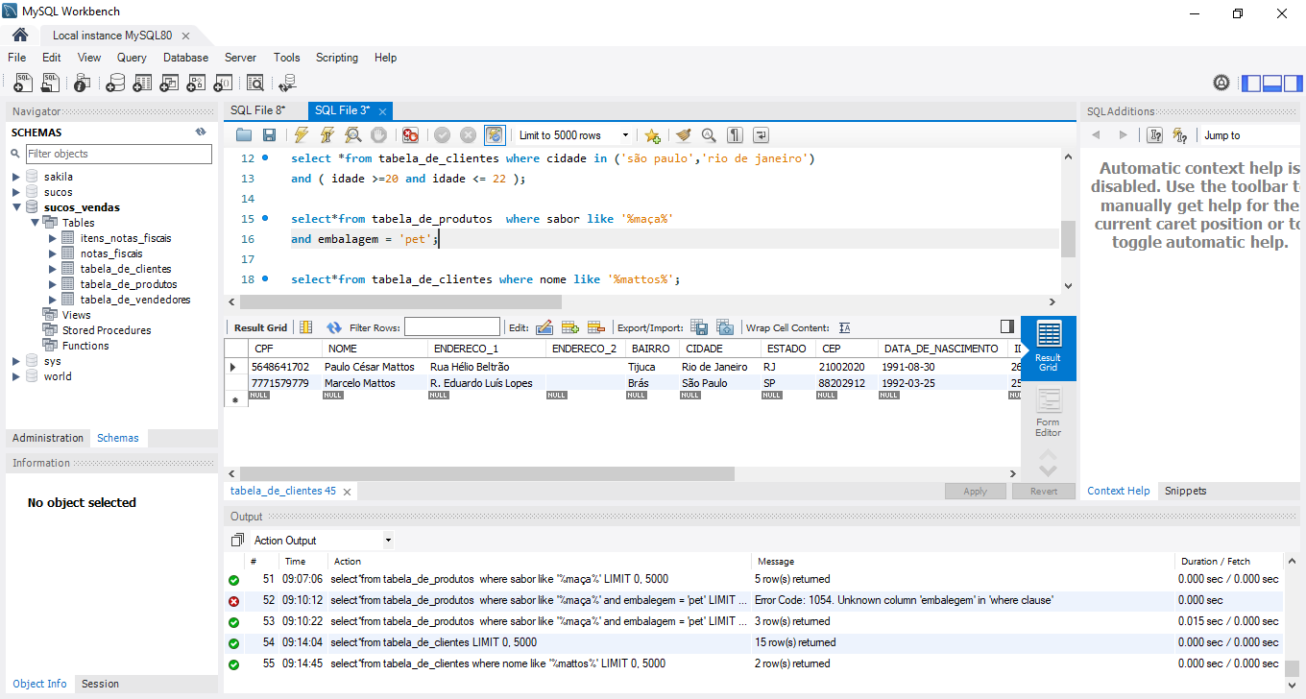Open the object inspector for selected object

coord(82,84)
